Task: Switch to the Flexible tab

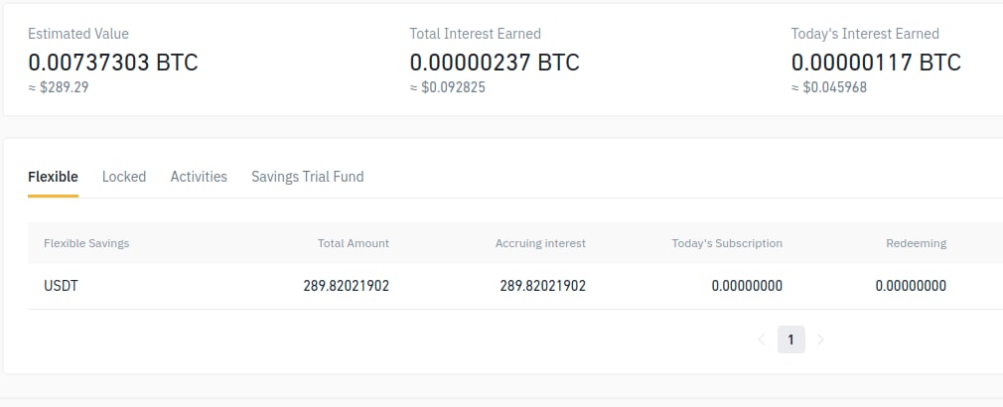Action: [x=53, y=177]
